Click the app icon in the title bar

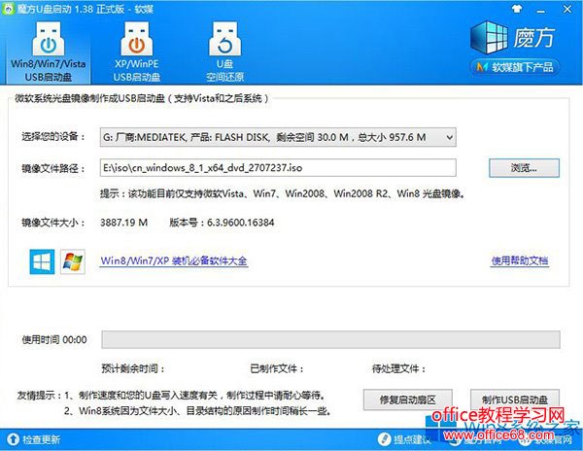pyautogui.click(x=8, y=9)
